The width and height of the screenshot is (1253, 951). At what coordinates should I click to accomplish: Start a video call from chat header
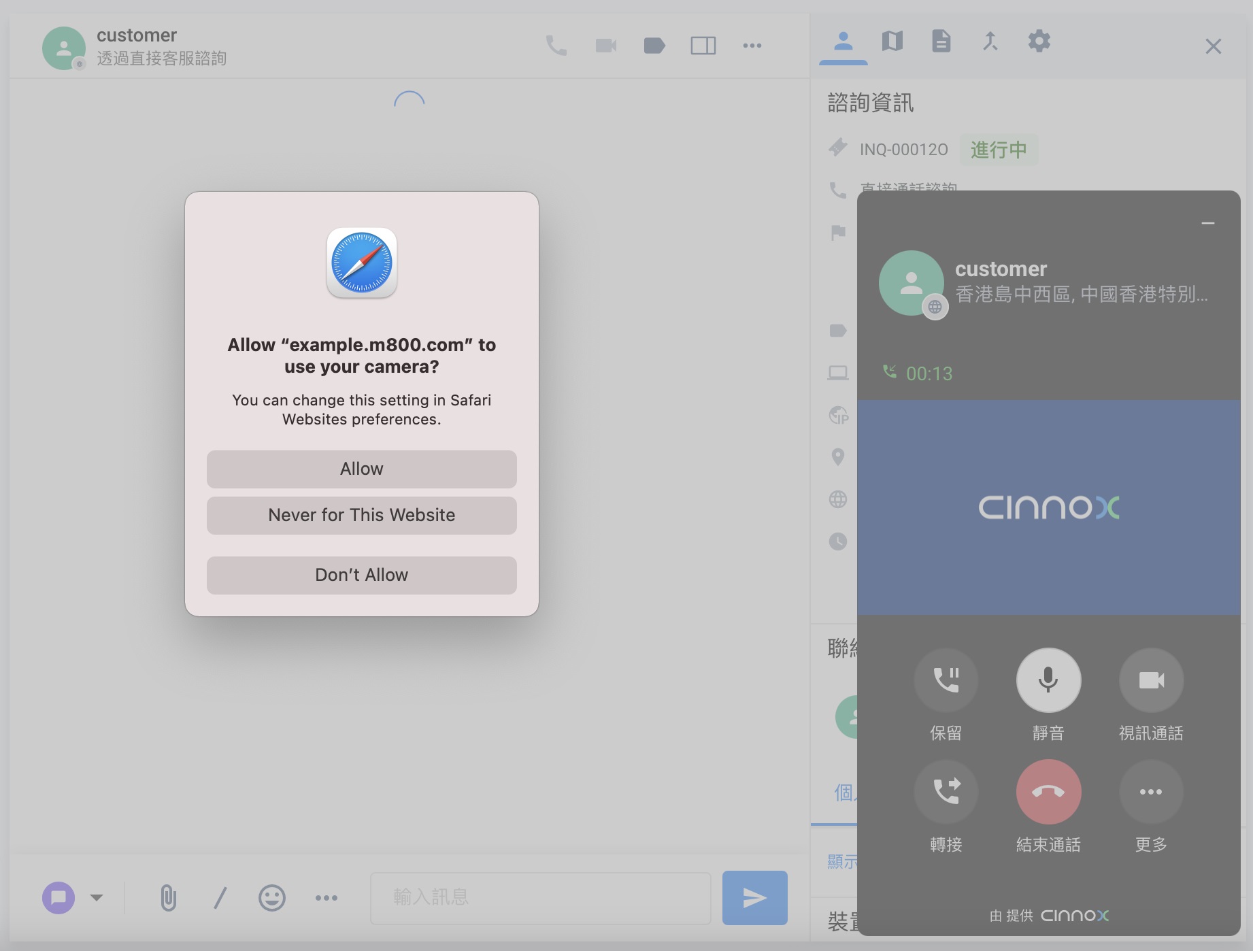(605, 46)
